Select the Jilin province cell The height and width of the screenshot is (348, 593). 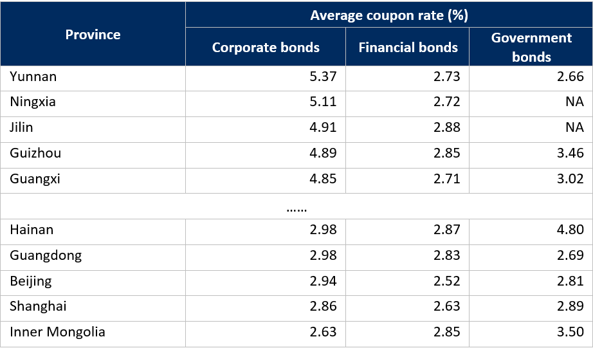coord(21,127)
